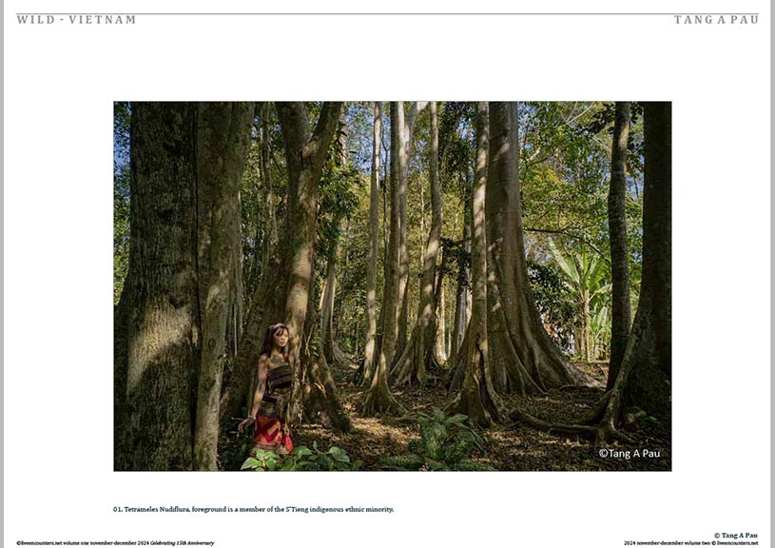Click the large mossy trunk at photo left

(157, 285)
